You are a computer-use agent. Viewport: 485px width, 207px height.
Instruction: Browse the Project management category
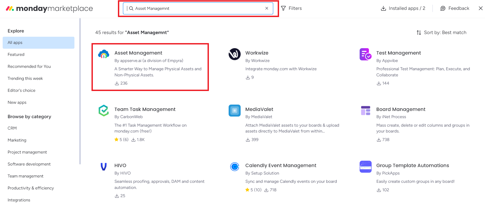coord(27,152)
